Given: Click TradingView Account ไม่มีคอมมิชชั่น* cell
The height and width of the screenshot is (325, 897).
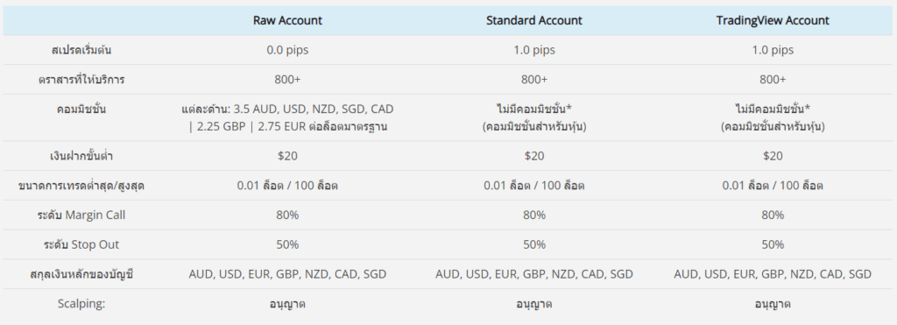Looking at the screenshot, I should coord(773,118).
